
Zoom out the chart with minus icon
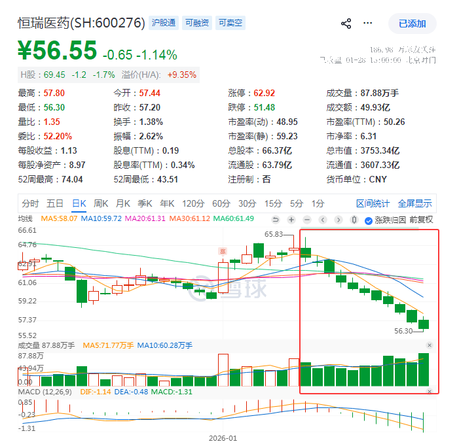(x=307, y=220)
